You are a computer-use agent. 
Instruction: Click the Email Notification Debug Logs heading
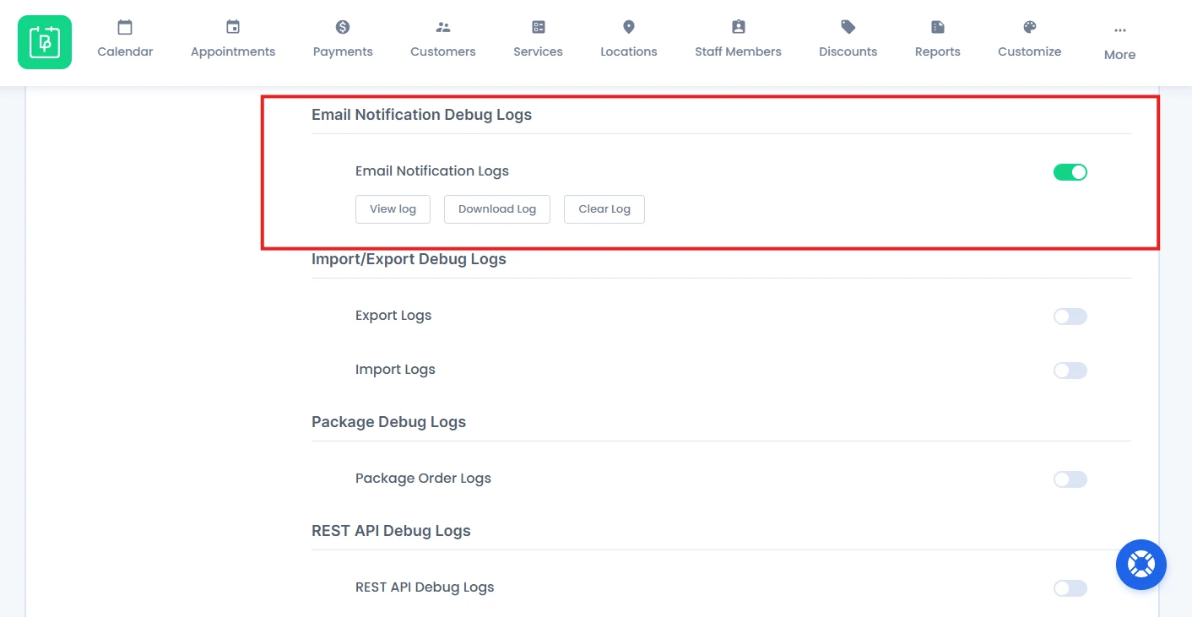point(421,115)
